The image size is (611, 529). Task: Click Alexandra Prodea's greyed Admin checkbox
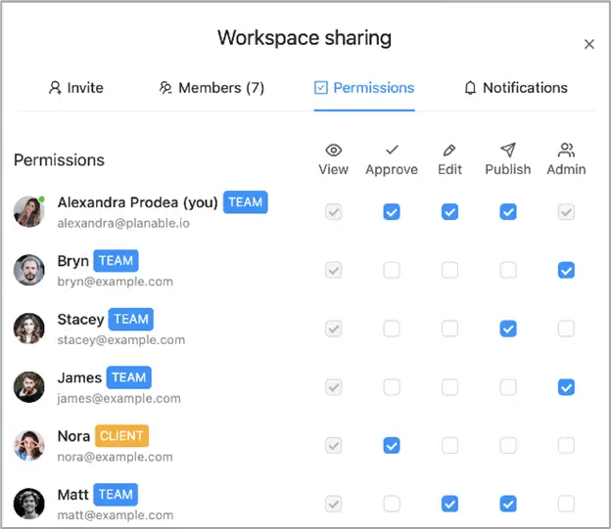[x=566, y=212]
